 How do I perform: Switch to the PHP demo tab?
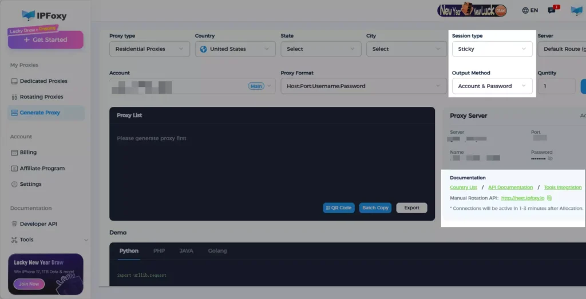click(159, 251)
